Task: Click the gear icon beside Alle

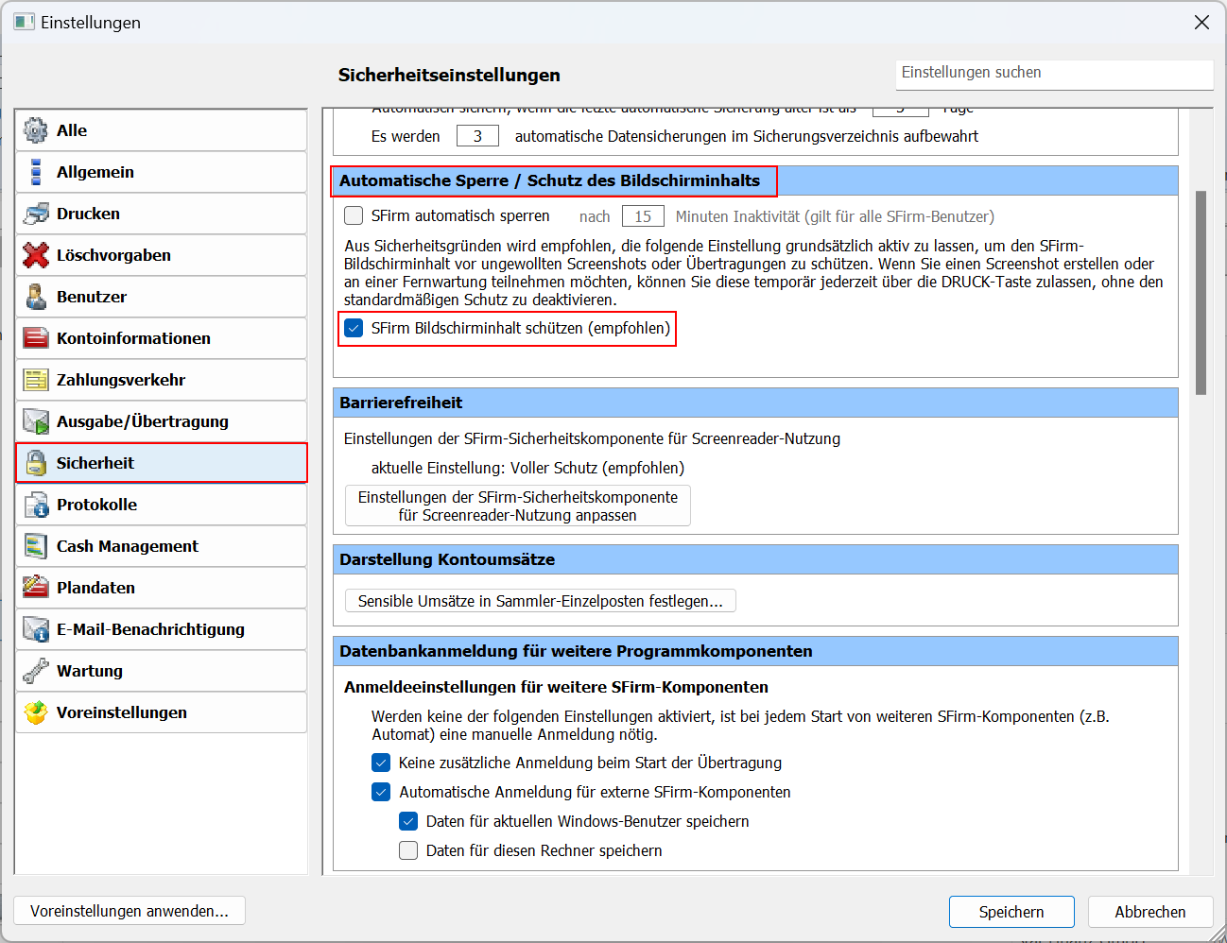Action: coord(36,130)
